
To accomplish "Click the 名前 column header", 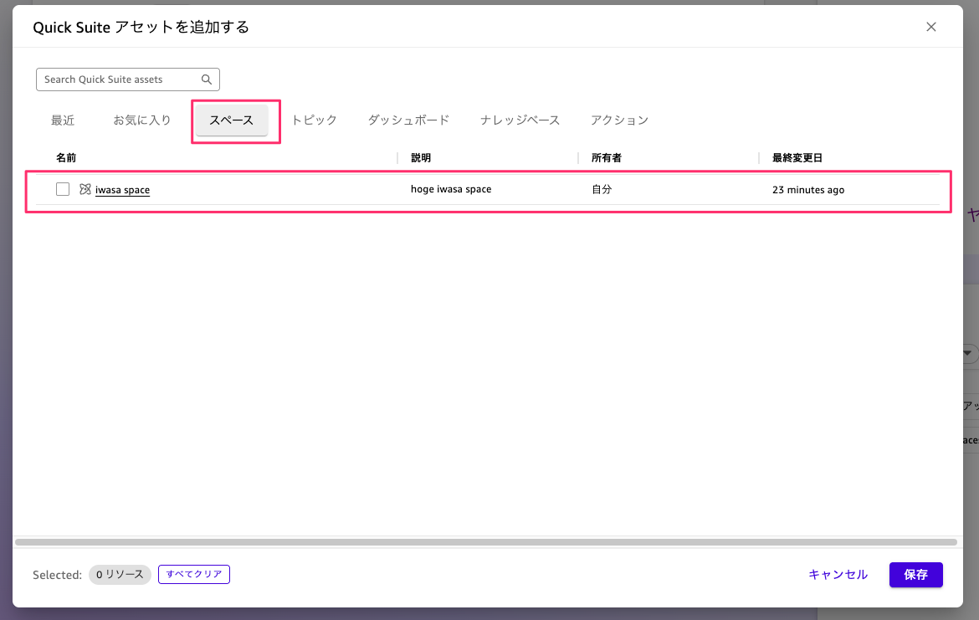I will pyautogui.click(x=66, y=157).
